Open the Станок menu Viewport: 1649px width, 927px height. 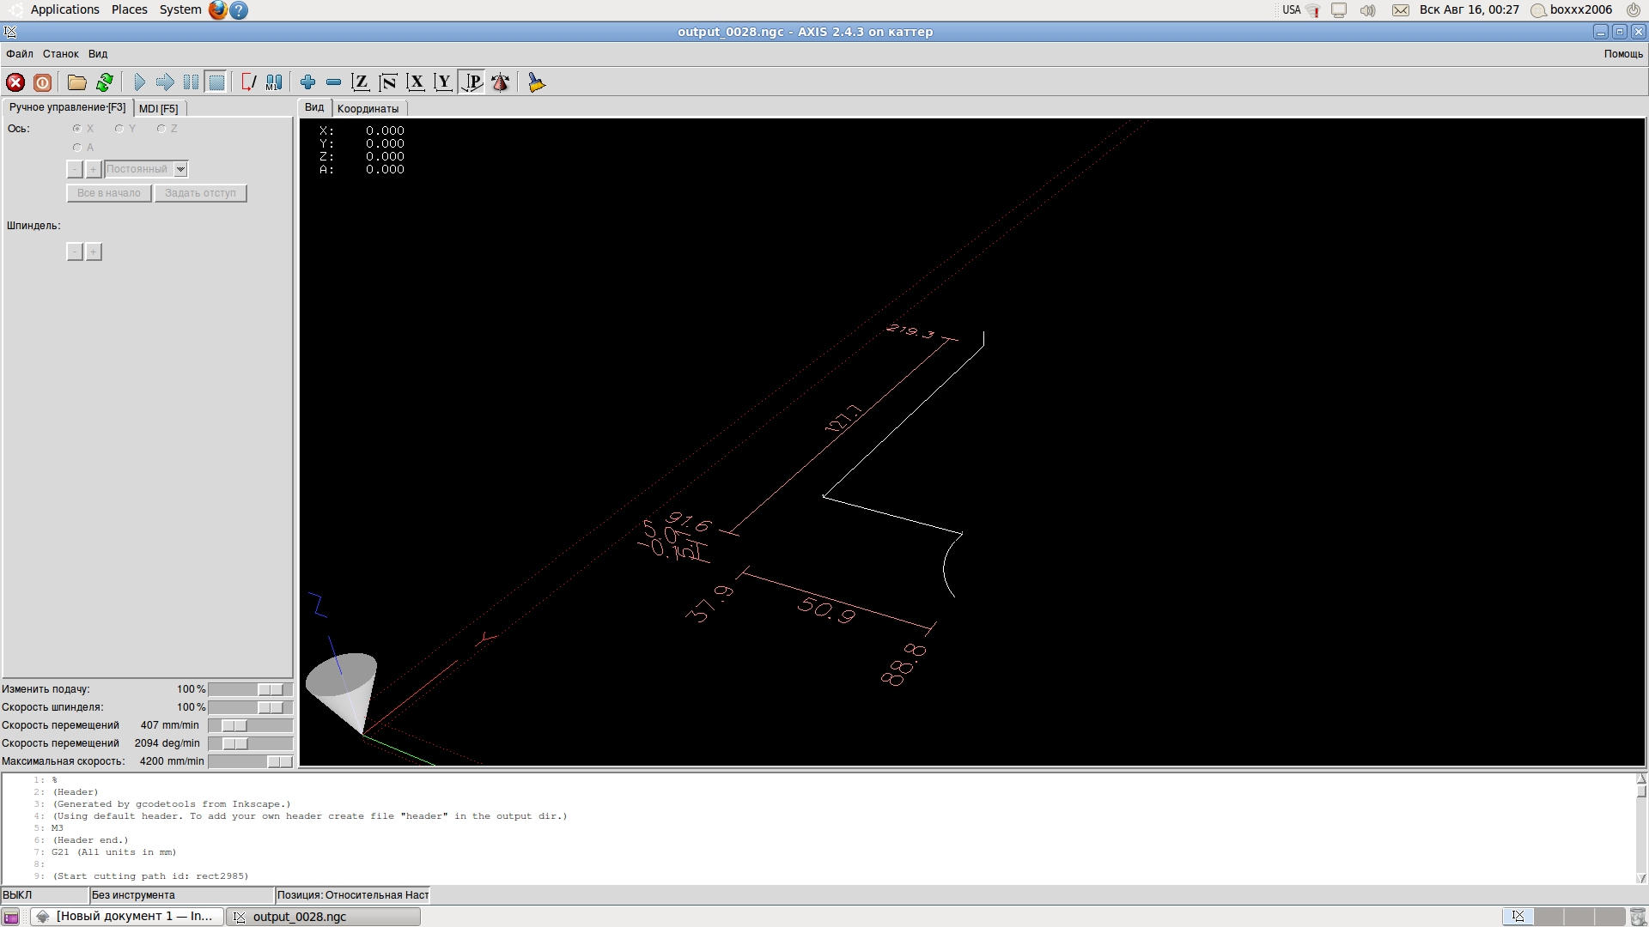click(x=60, y=54)
